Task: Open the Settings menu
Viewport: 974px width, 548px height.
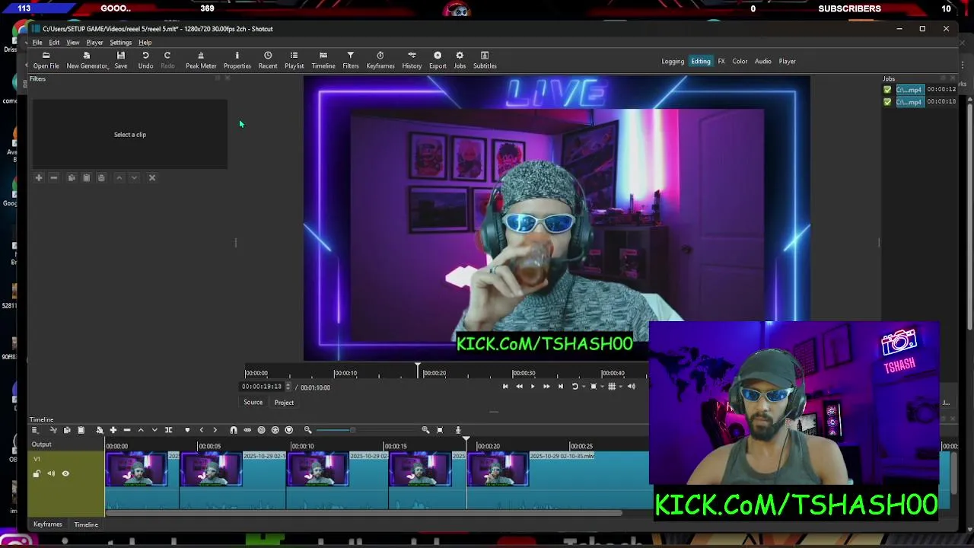Action: pyautogui.click(x=120, y=43)
